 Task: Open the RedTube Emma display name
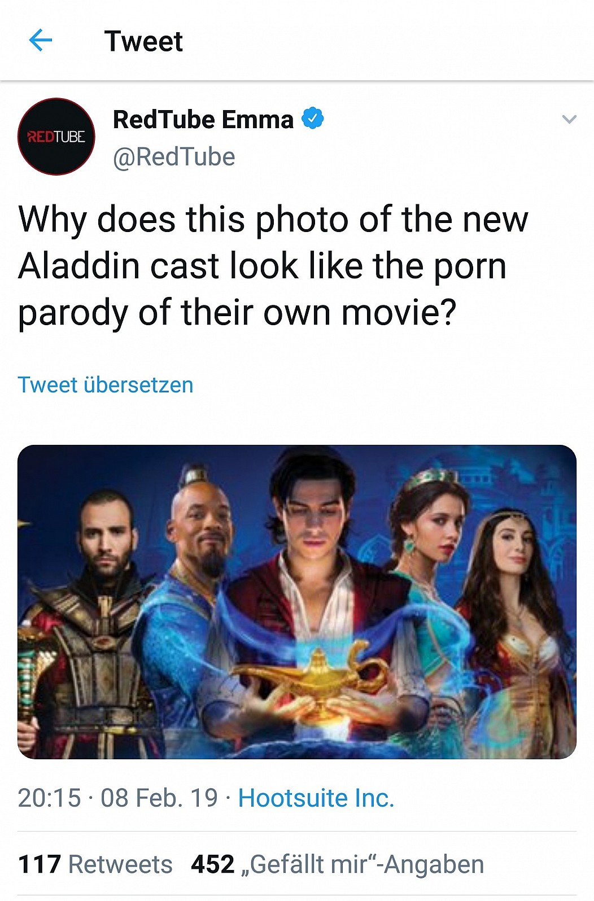pyautogui.click(x=203, y=120)
